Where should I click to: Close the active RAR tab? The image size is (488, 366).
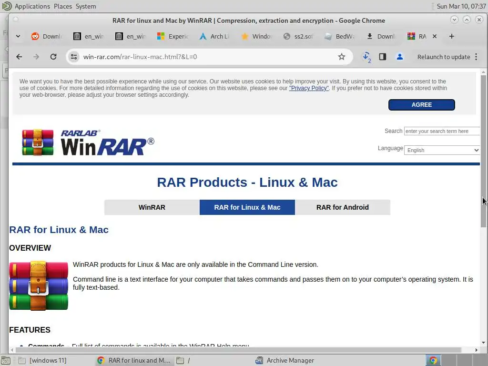435,36
